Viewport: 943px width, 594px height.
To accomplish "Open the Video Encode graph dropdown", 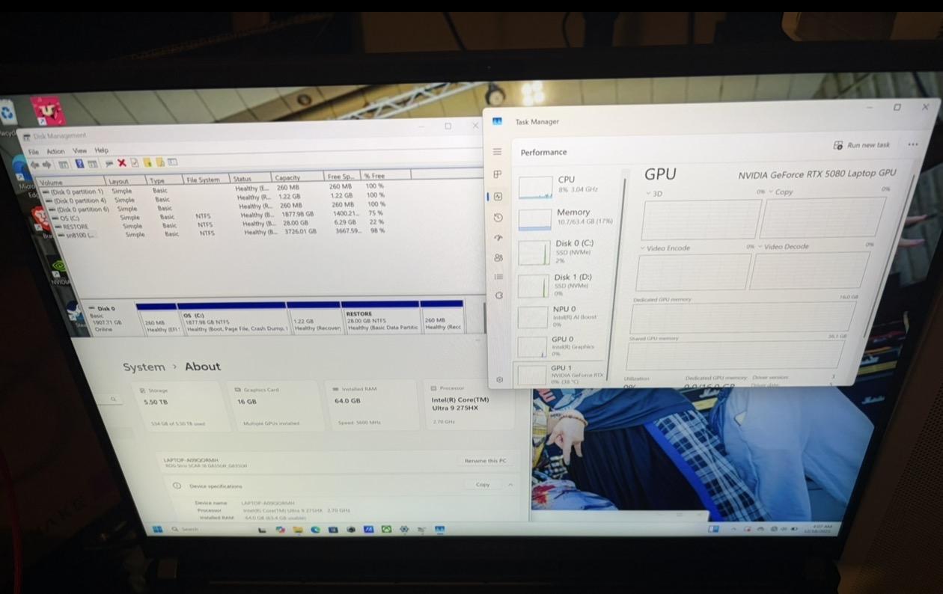I will click(665, 248).
